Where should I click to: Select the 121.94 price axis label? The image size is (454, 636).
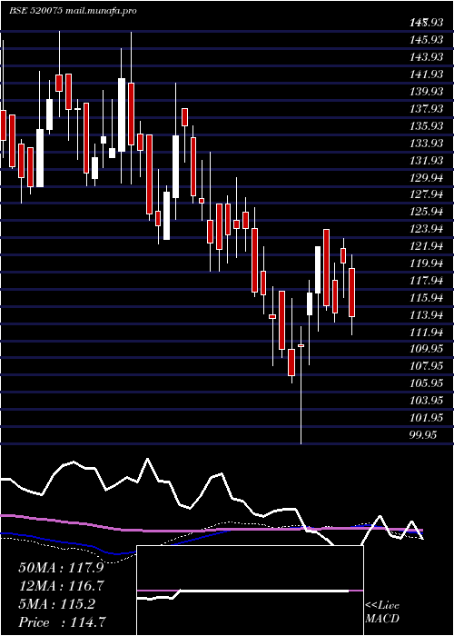click(x=426, y=246)
